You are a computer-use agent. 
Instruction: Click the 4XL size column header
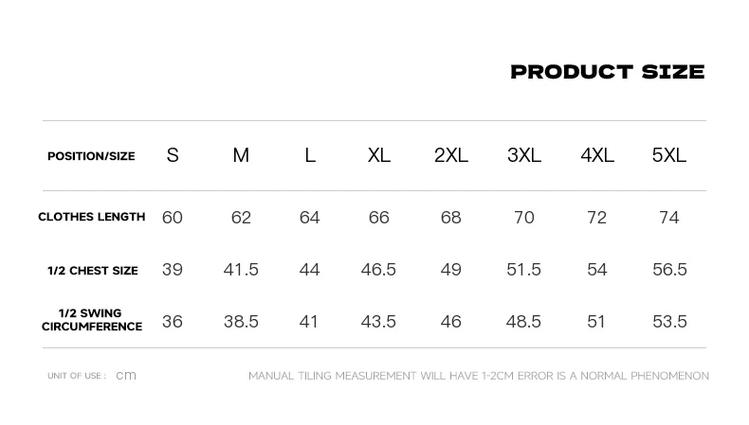597,155
